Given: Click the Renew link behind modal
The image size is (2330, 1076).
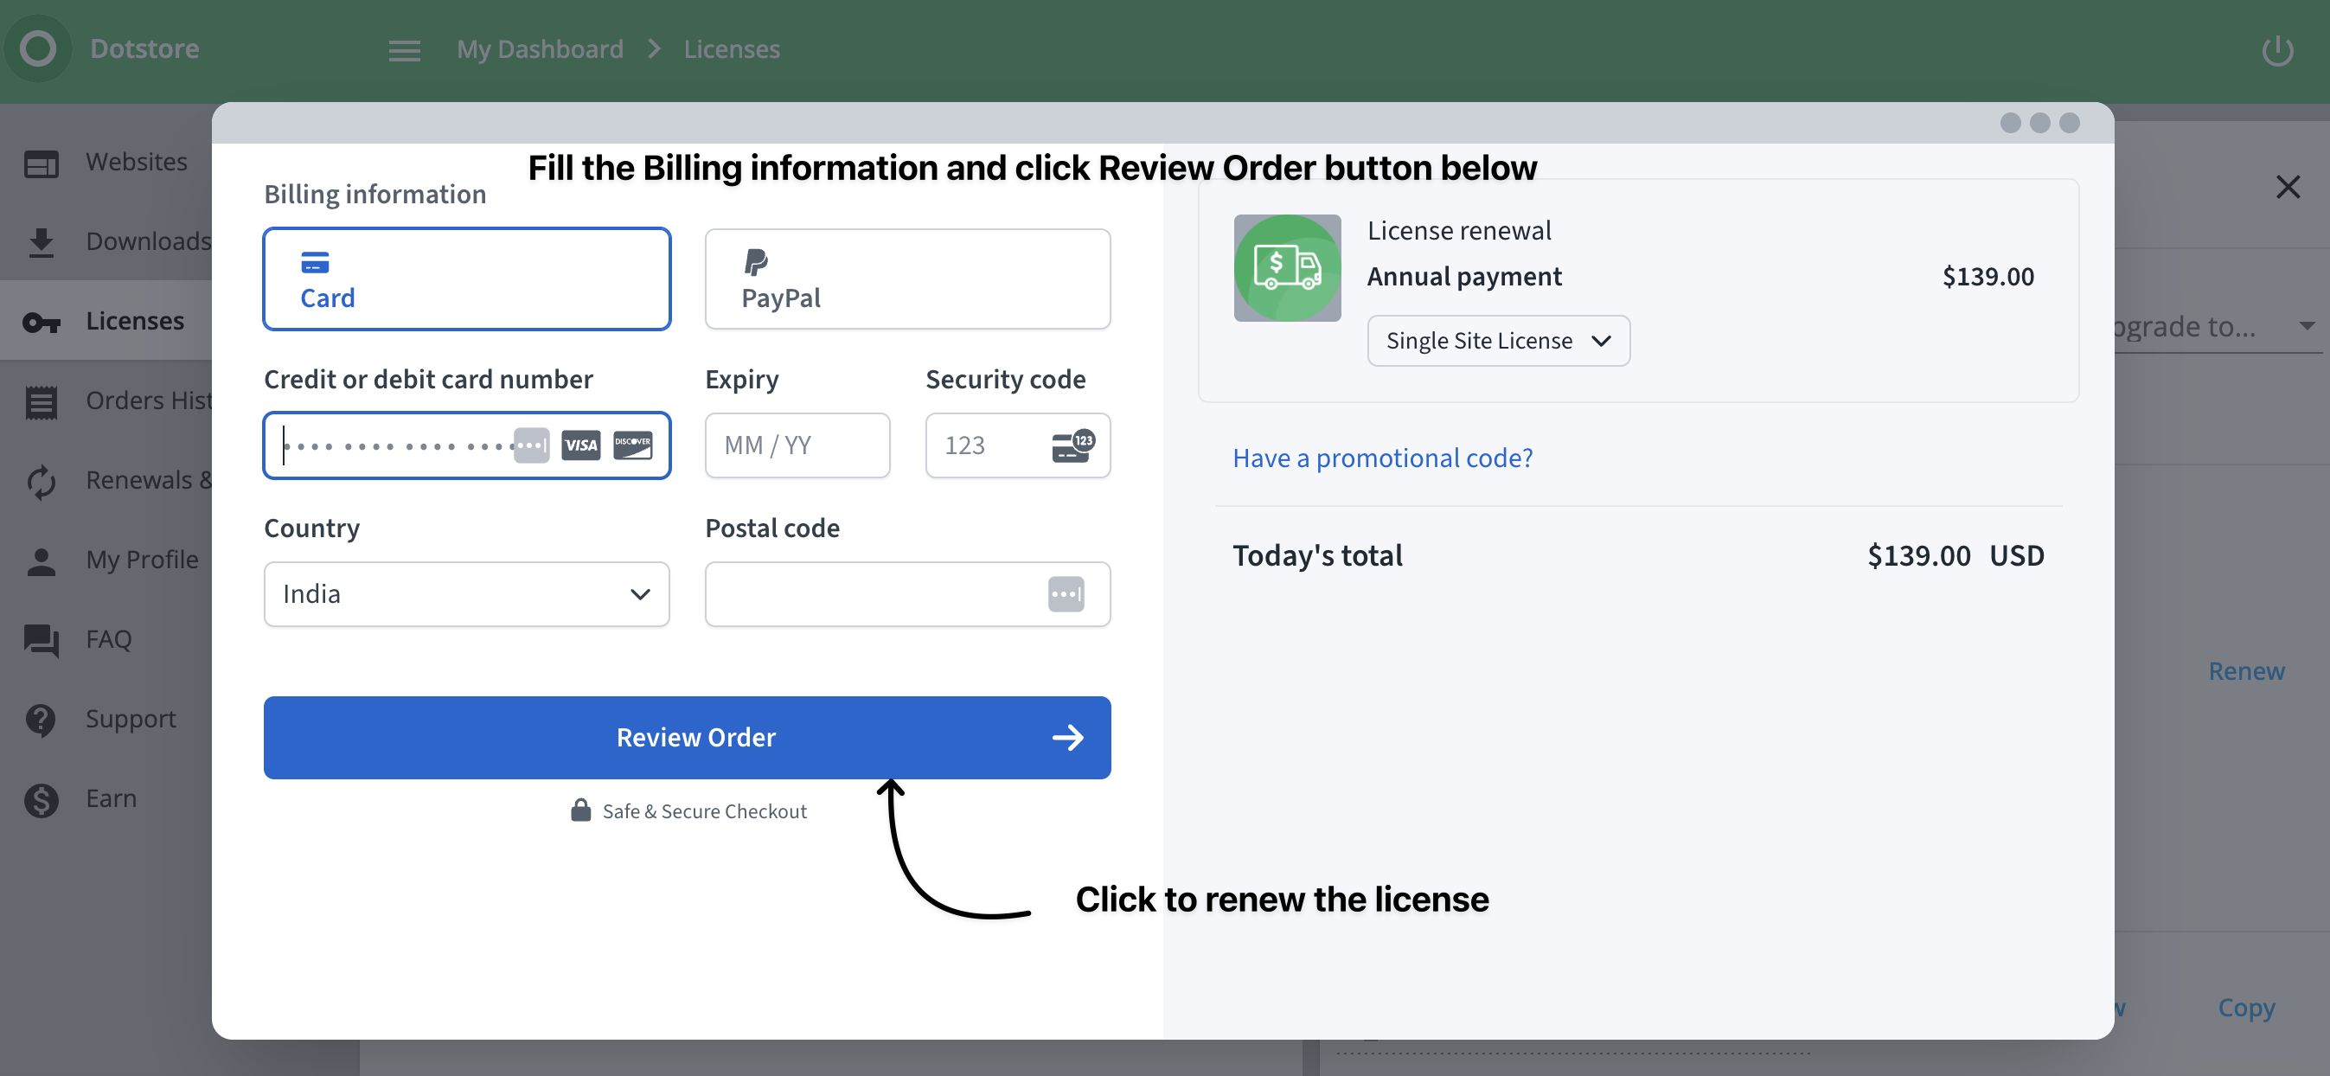Looking at the screenshot, I should [x=2246, y=671].
